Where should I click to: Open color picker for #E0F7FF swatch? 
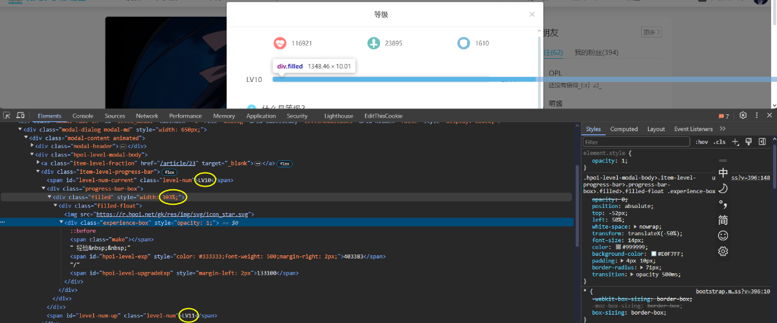point(654,253)
